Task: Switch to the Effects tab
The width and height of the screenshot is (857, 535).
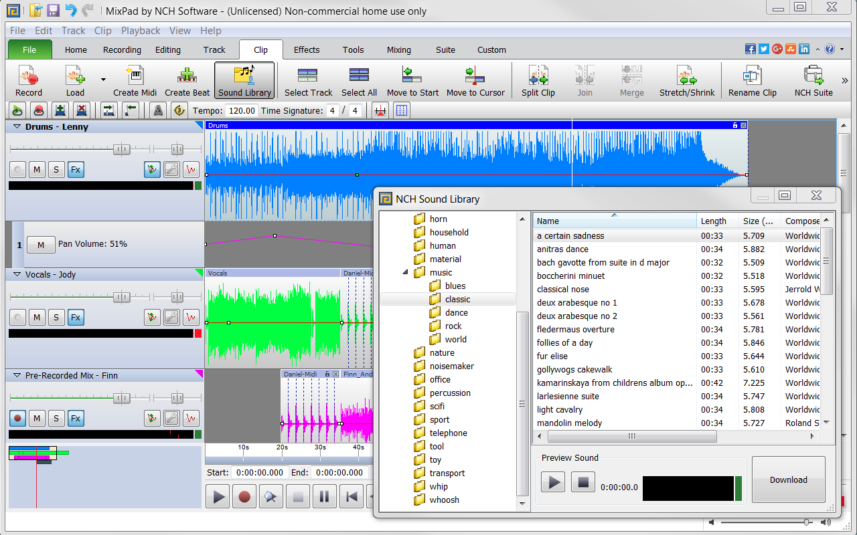Action: point(307,49)
